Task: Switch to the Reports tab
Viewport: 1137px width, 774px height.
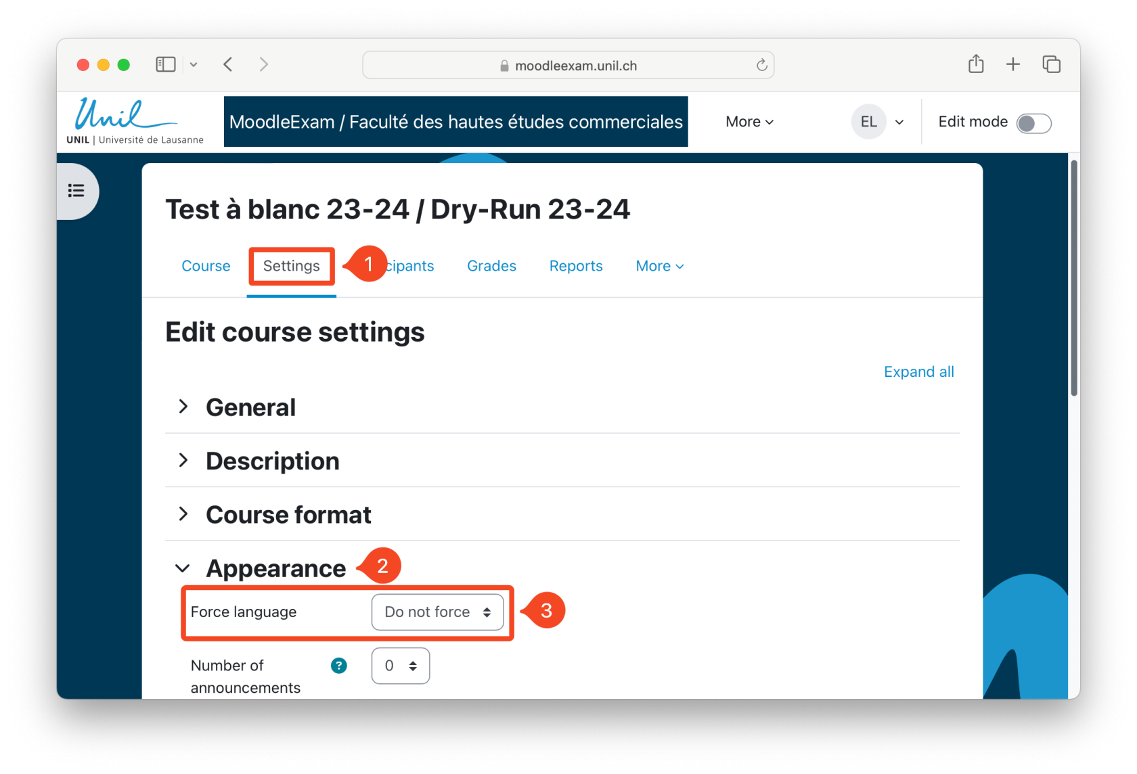Action: coord(575,266)
